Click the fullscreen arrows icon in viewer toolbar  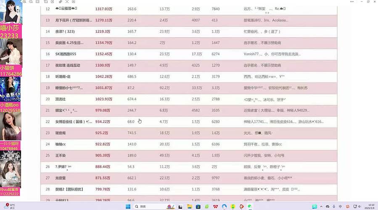67,1
